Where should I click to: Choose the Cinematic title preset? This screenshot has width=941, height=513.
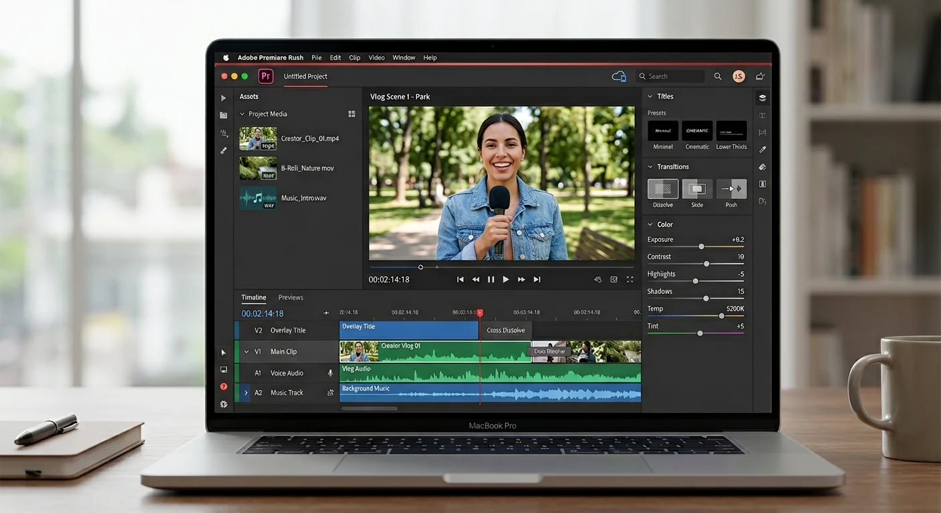(x=697, y=131)
